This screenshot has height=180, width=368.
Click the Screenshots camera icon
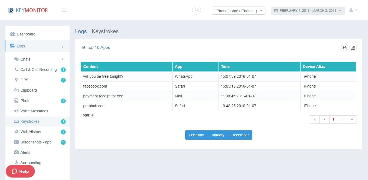point(16,142)
